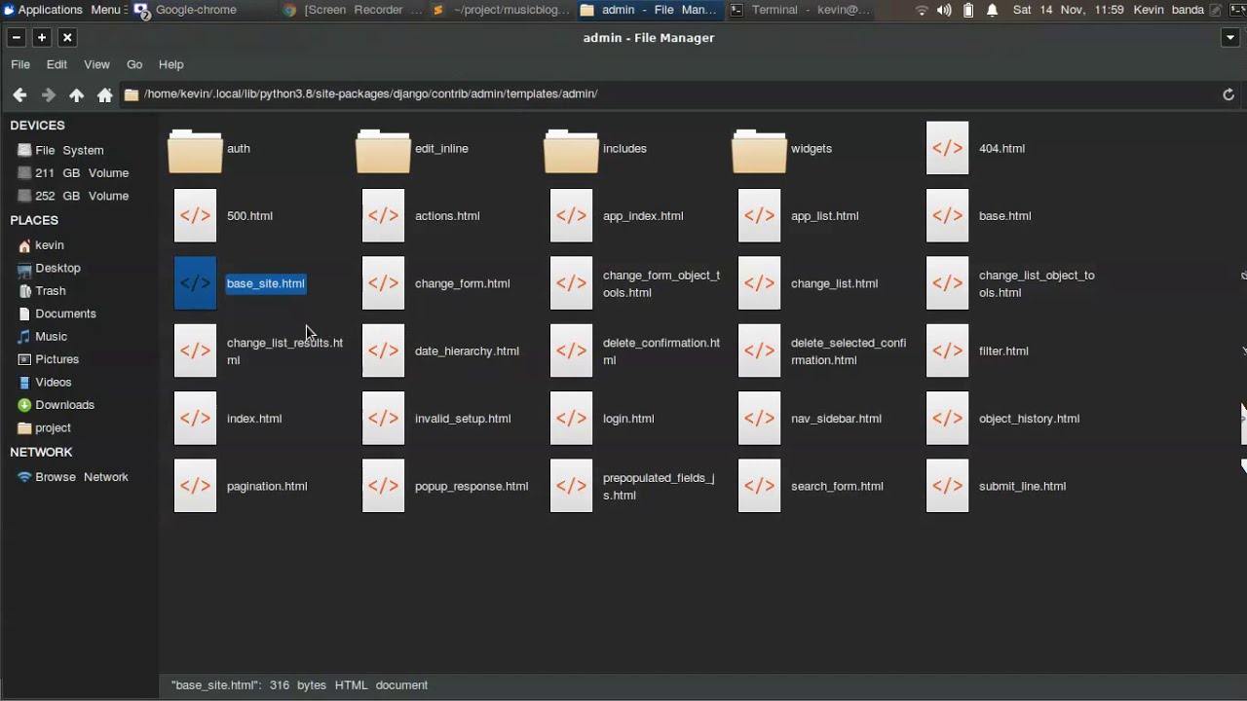Screen dimensions: 1247x701
Task: Open the Applications Menu in the panel
Action: point(63,10)
